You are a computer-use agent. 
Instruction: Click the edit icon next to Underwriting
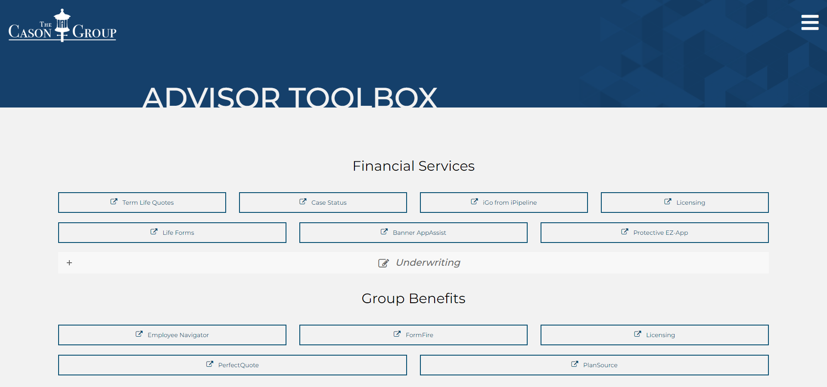(383, 263)
